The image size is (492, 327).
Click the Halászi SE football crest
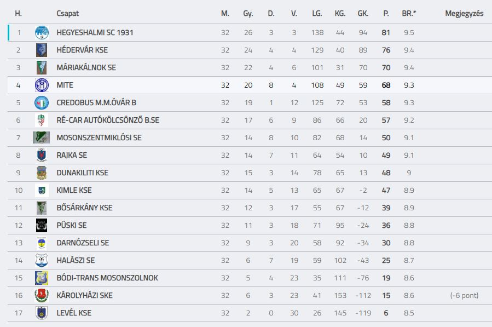tap(42, 260)
